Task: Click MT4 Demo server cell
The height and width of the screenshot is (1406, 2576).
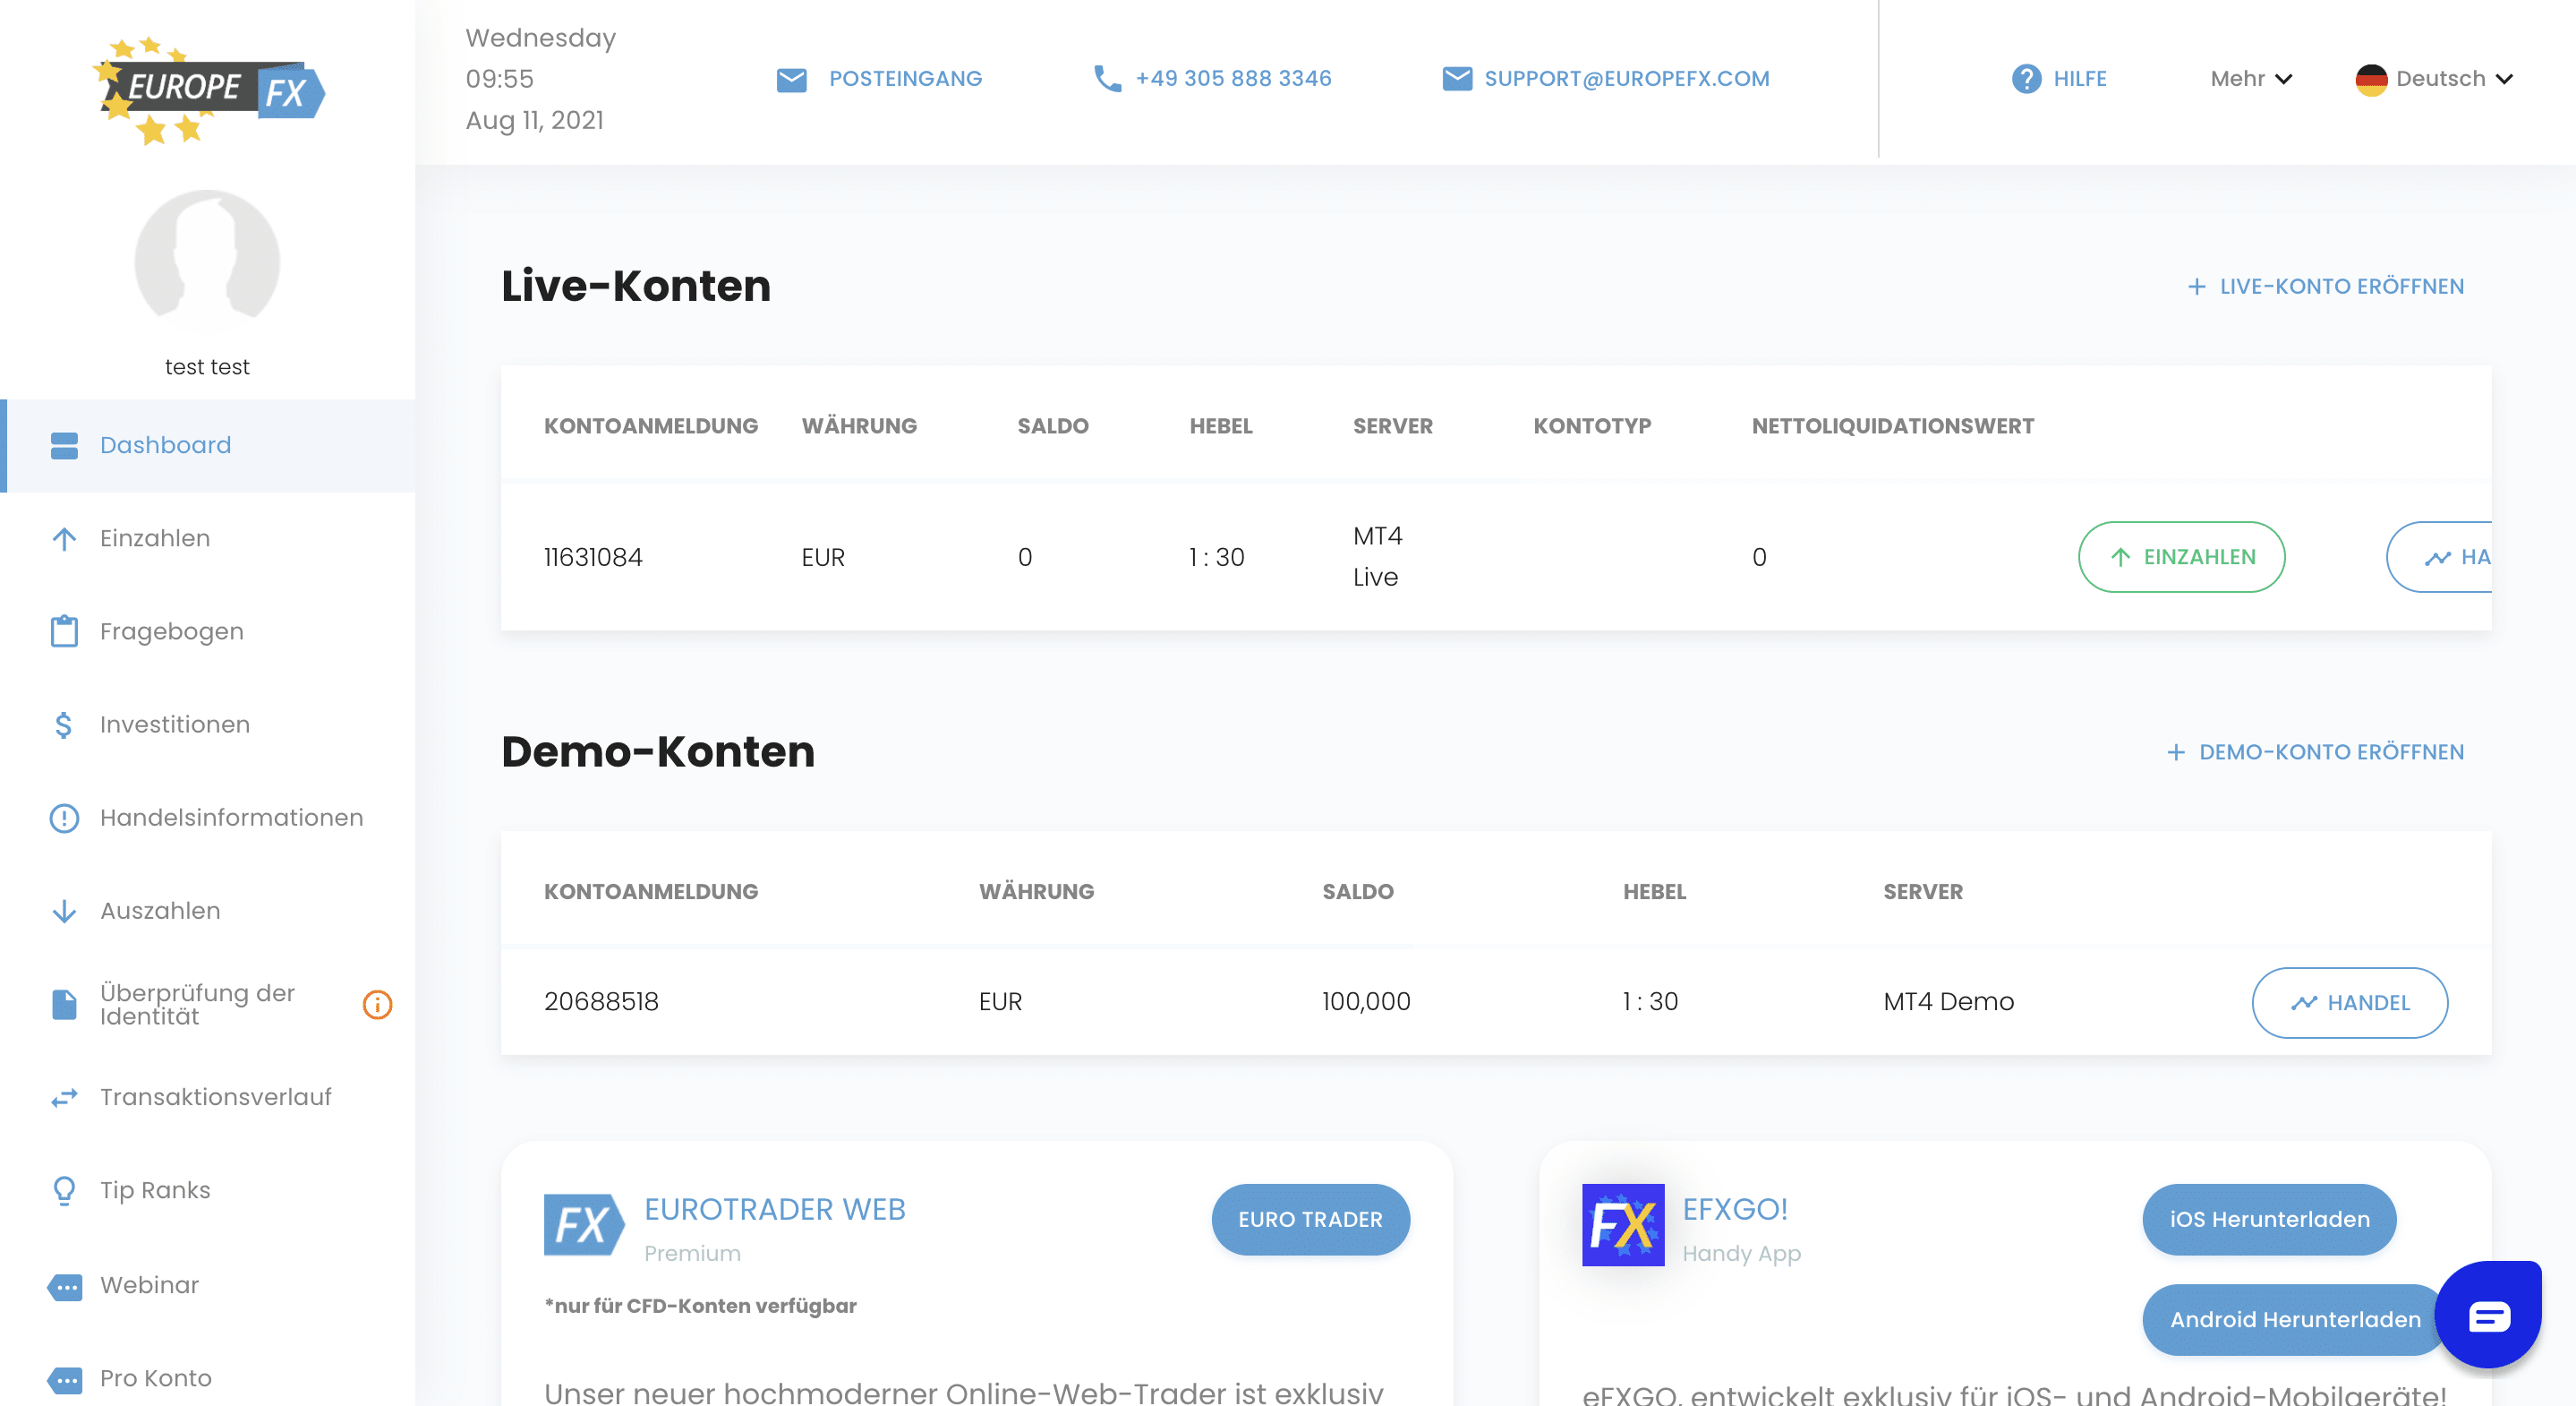Action: pyautogui.click(x=1948, y=1002)
